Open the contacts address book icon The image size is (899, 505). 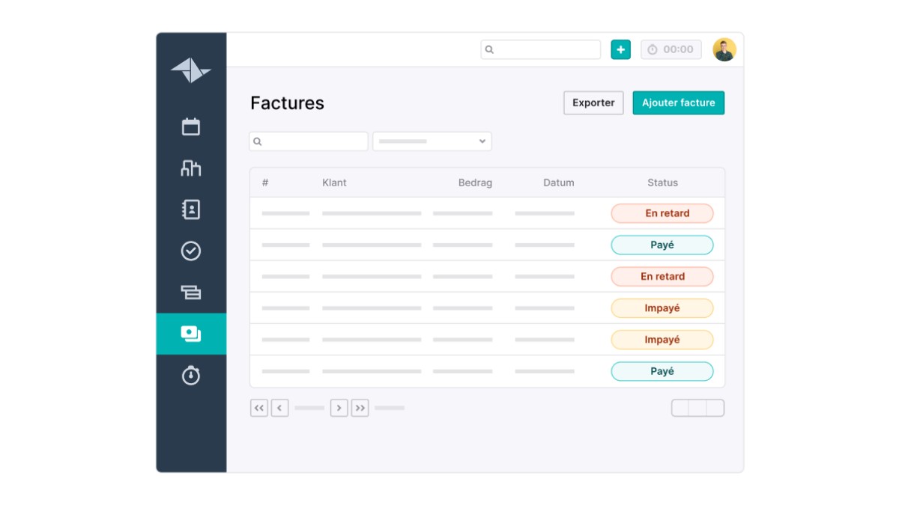click(x=191, y=209)
